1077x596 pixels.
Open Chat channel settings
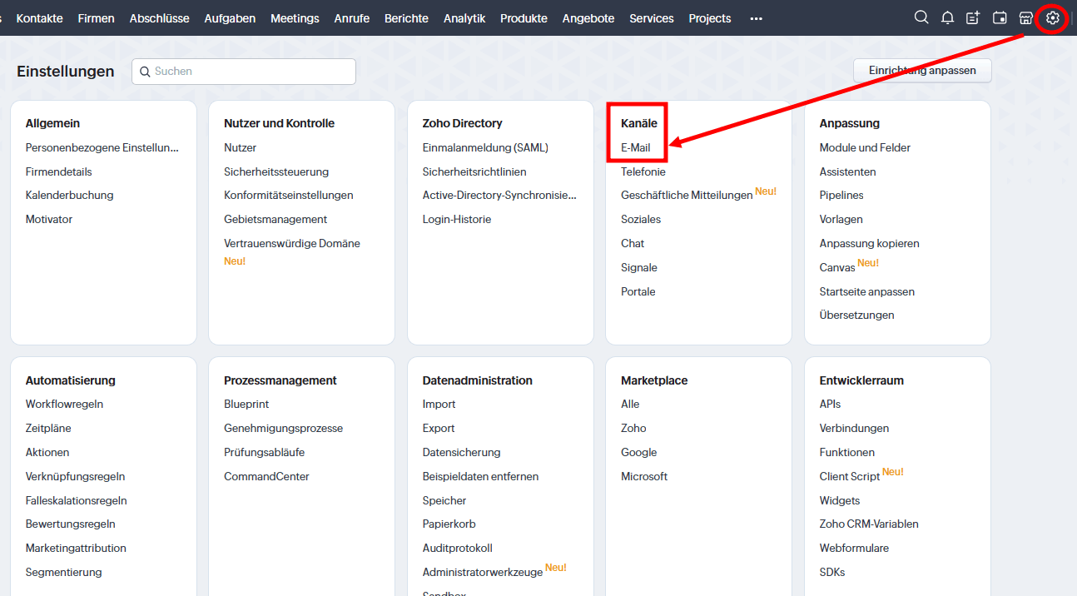click(633, 243)
